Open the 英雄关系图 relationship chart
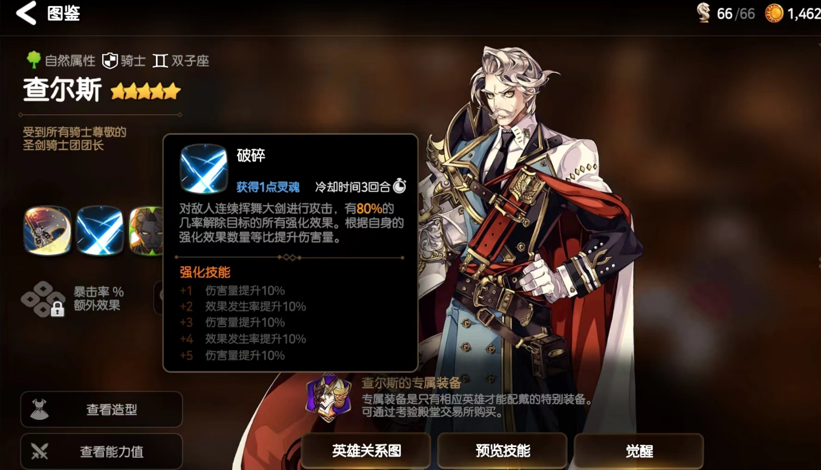Viewport: 821px width, 470px height. (366, 451)
